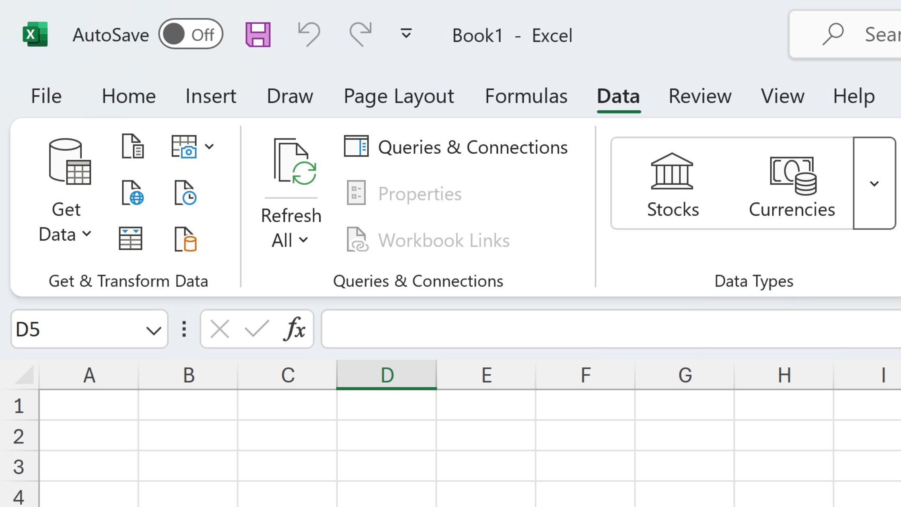Select column E header
The width and height of the screenshot is (901, 507).
point(486,375)
